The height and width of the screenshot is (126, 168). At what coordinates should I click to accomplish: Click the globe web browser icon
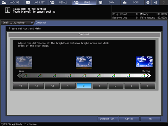148,2
